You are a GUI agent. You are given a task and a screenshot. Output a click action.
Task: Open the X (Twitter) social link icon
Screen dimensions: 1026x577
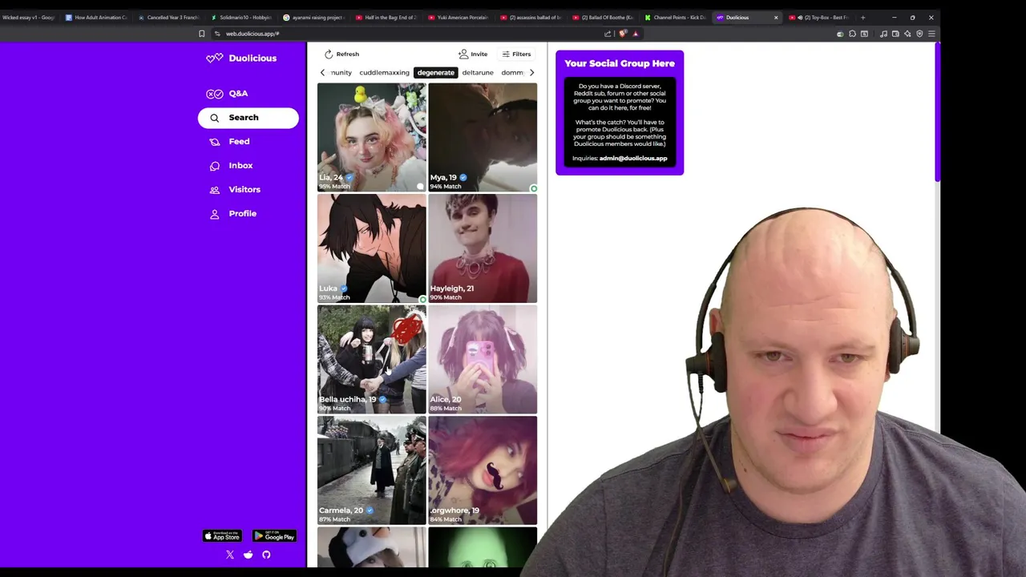tap(230, 555)
